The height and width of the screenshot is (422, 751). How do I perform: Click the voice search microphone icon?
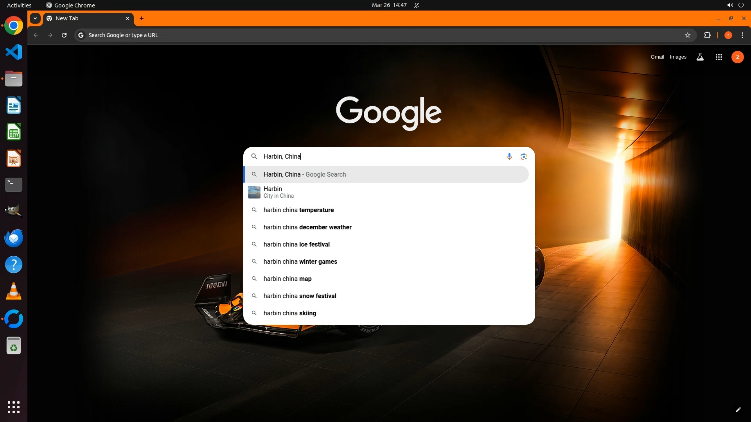[509, 156]
